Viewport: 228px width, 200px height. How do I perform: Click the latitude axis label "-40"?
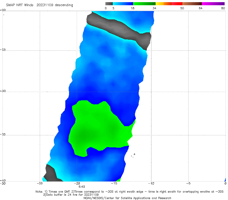click(3, 180)
